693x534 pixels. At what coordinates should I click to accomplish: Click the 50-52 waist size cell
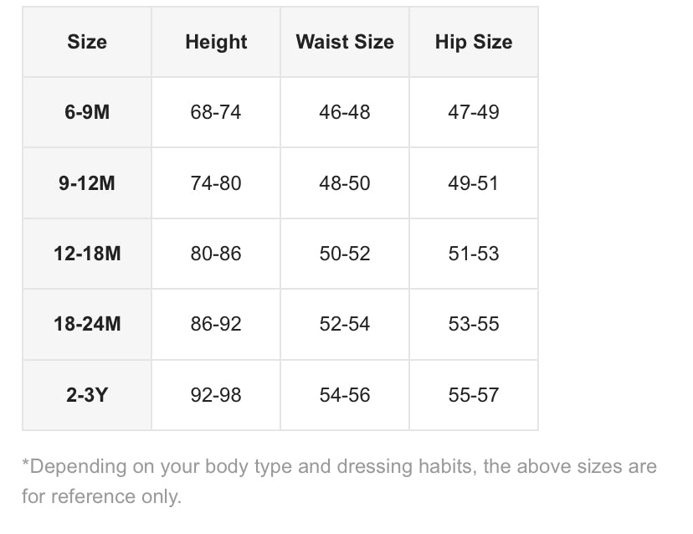coord(345,254)
